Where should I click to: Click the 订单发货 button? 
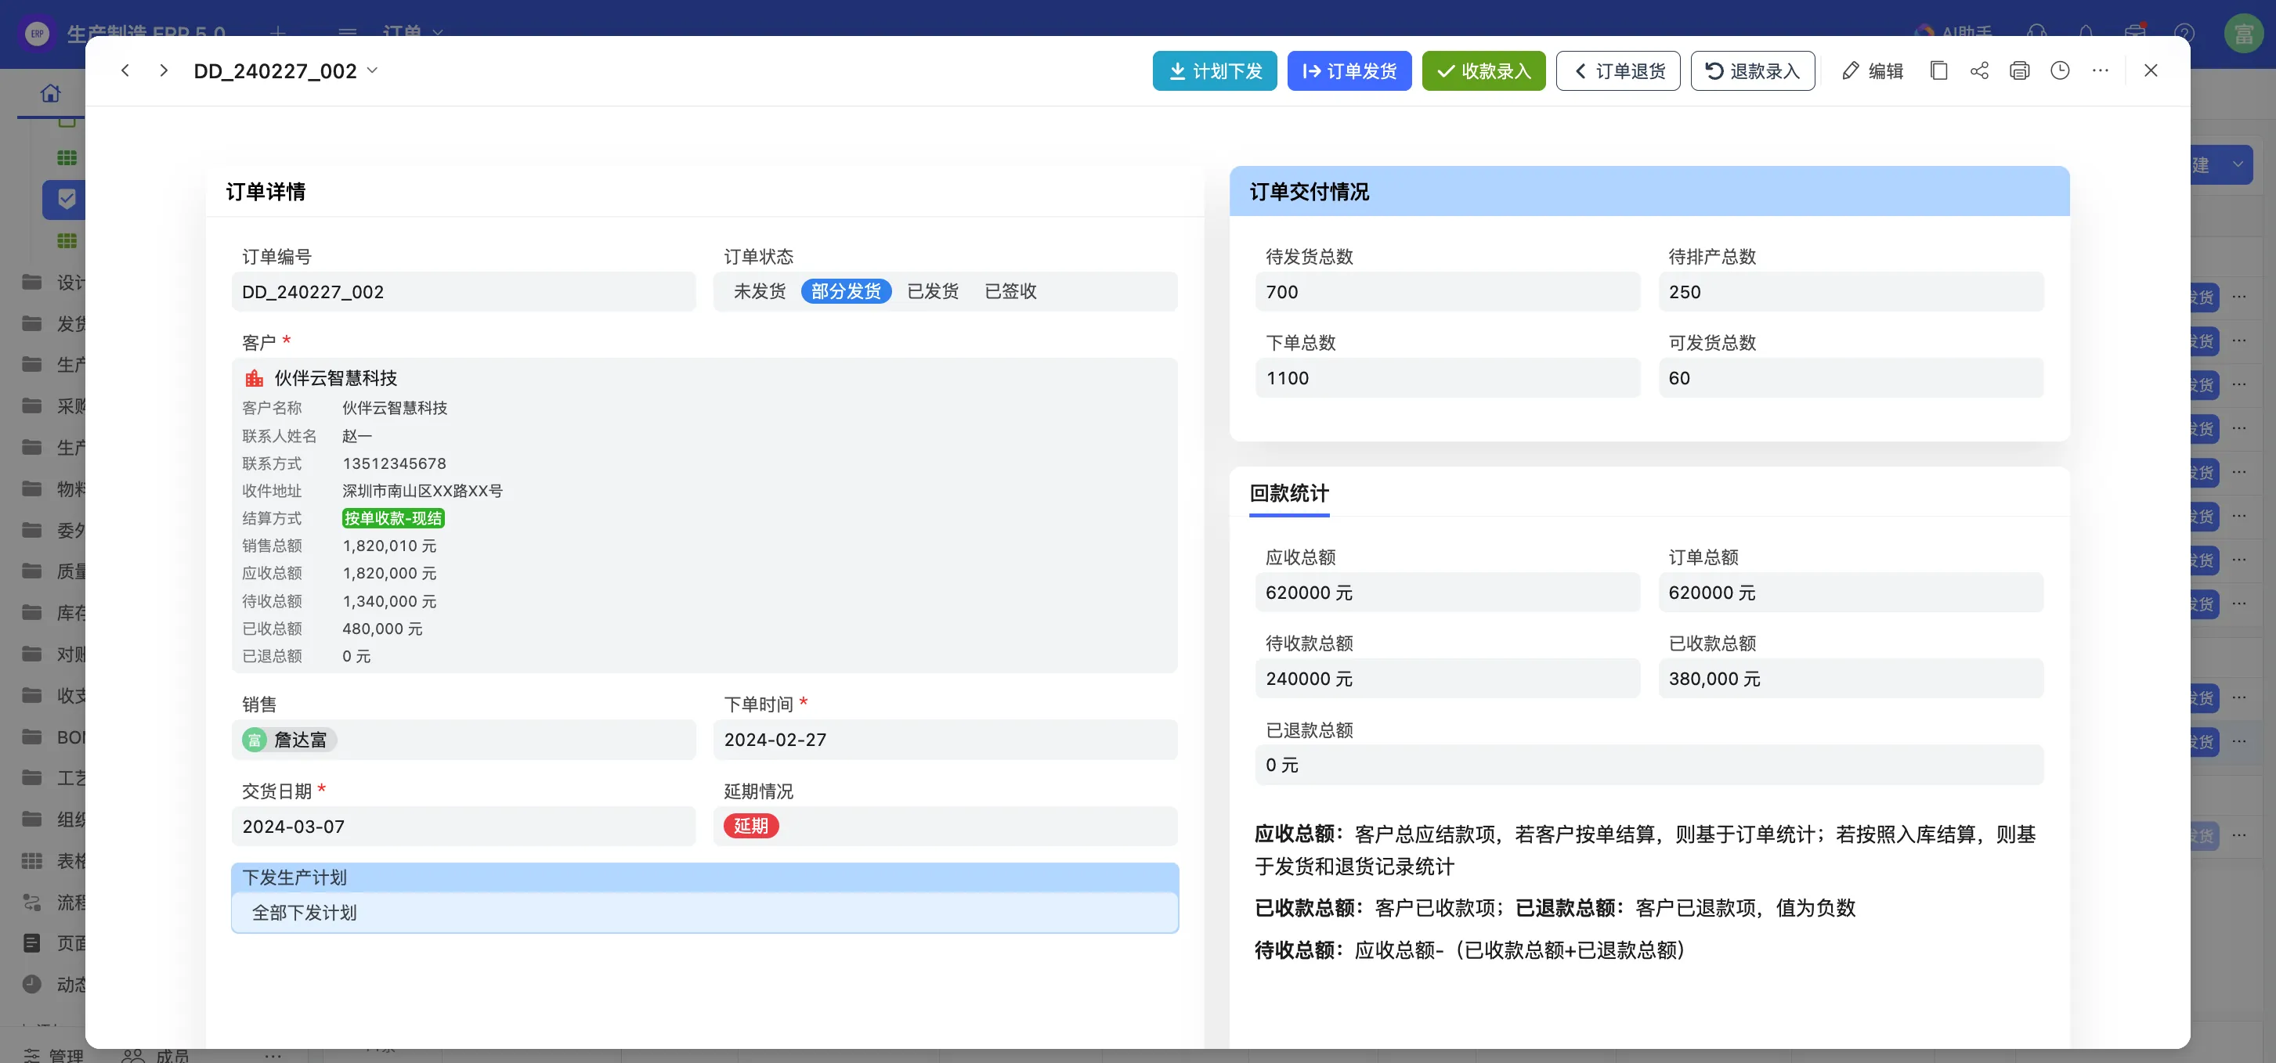click(1348, 70)
